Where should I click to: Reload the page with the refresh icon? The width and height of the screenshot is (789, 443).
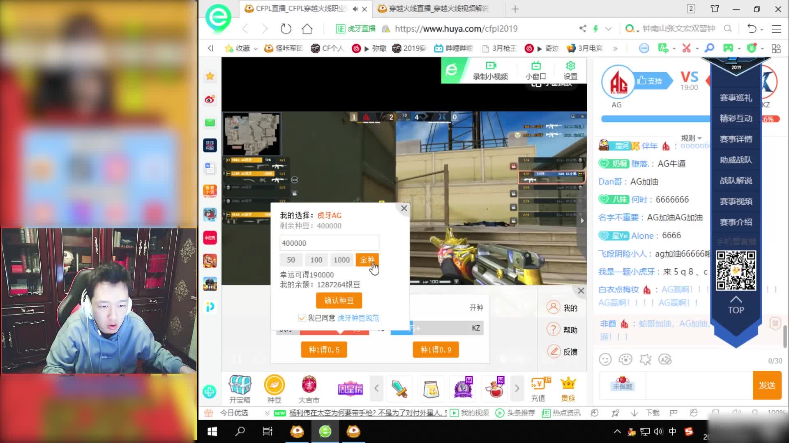(x=286, y=29)
